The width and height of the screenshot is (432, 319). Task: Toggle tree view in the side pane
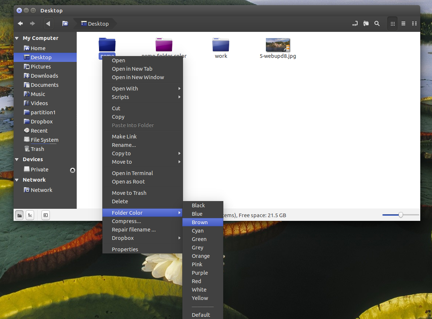tap(29, 215)
